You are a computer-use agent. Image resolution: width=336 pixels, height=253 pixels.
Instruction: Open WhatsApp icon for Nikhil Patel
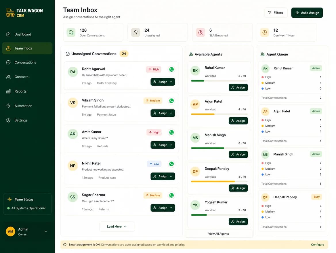click(171, 164)
